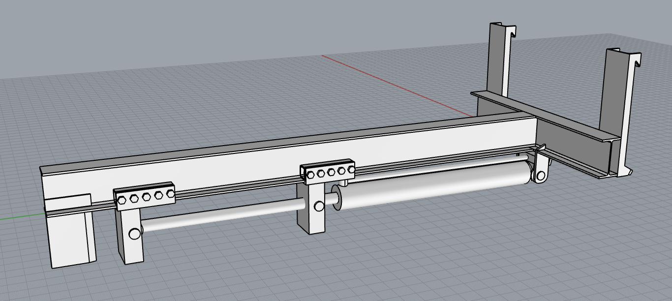Click the rightmost hex bolt on left clamp
Screen dimensions: 672x301
pos(170,194)
